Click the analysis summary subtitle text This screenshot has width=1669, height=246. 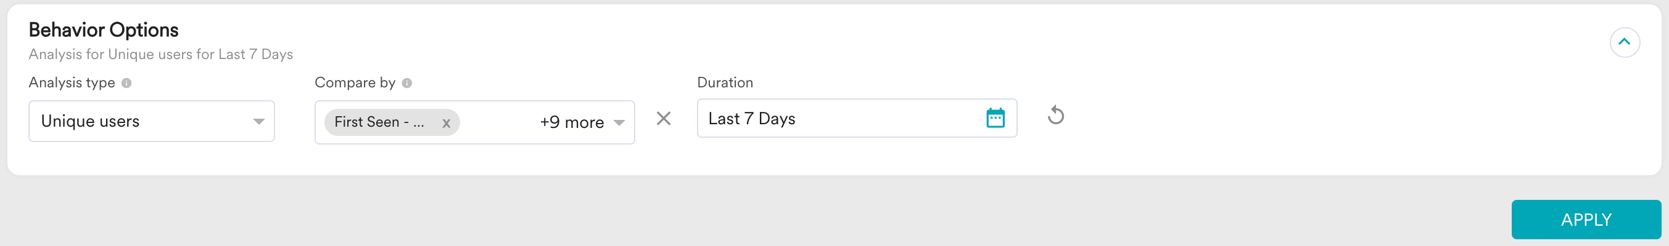point(161,54)
